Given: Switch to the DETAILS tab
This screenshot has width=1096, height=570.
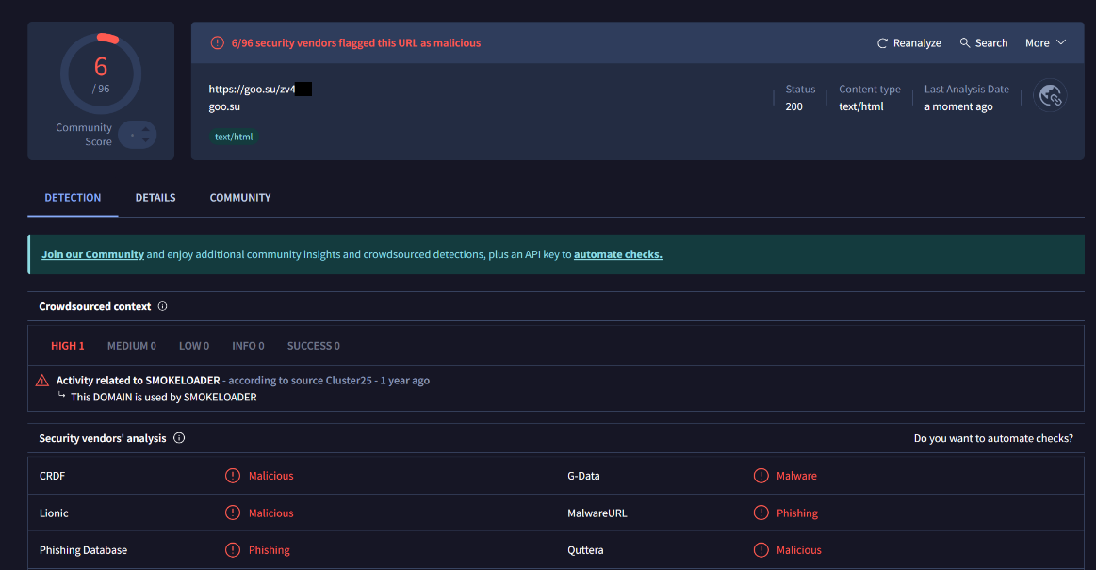Looking at the screenshot, I should tap(155, 197).
